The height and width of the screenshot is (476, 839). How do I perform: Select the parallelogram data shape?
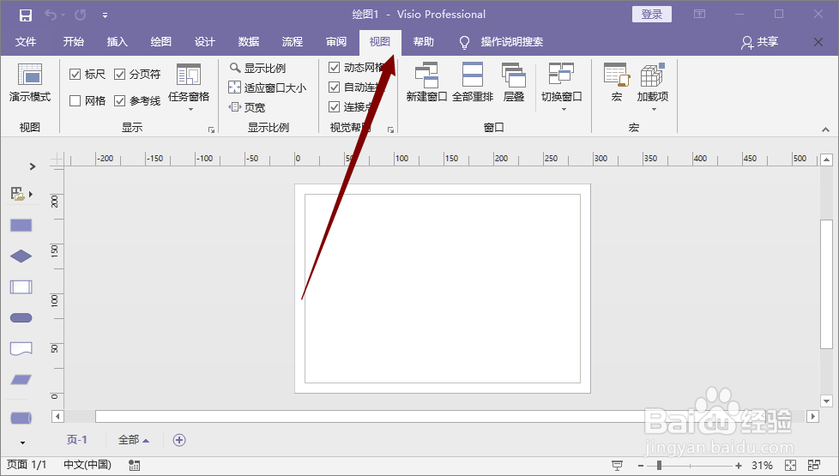click(21, 380)
